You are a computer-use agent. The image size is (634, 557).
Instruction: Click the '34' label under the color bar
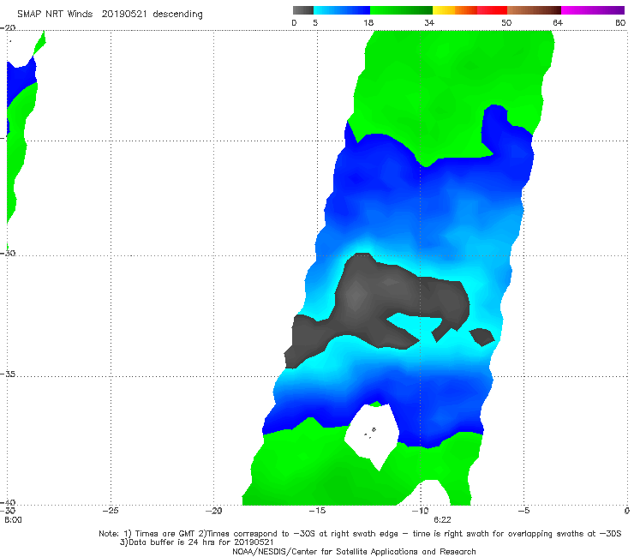pos(429,22)
